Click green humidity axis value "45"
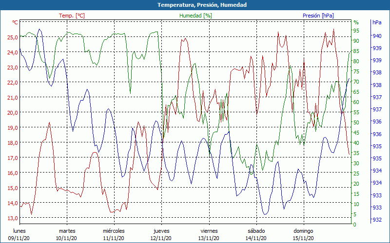 [356, 133]
